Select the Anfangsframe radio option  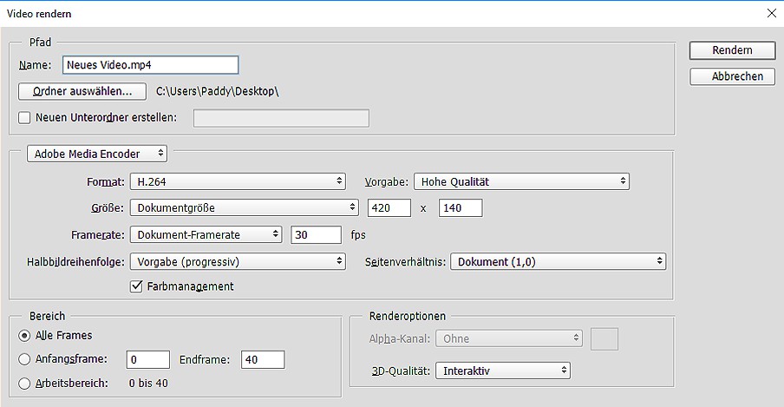tap(24, 359)
